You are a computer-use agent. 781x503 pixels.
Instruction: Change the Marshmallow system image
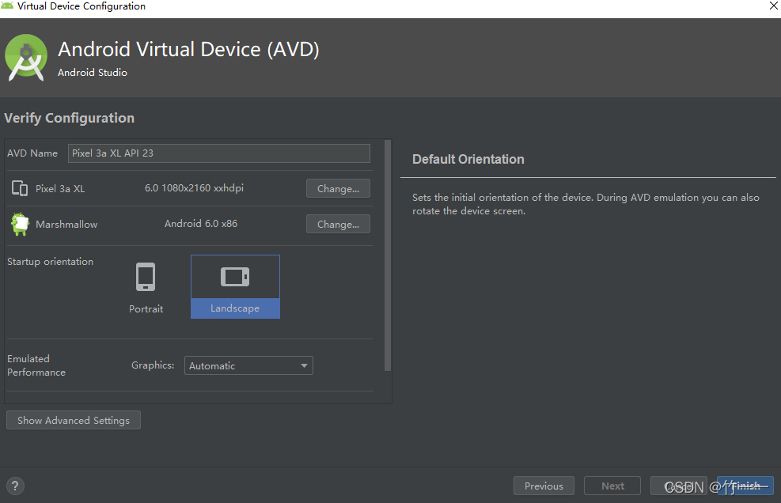tap(338, 224)
